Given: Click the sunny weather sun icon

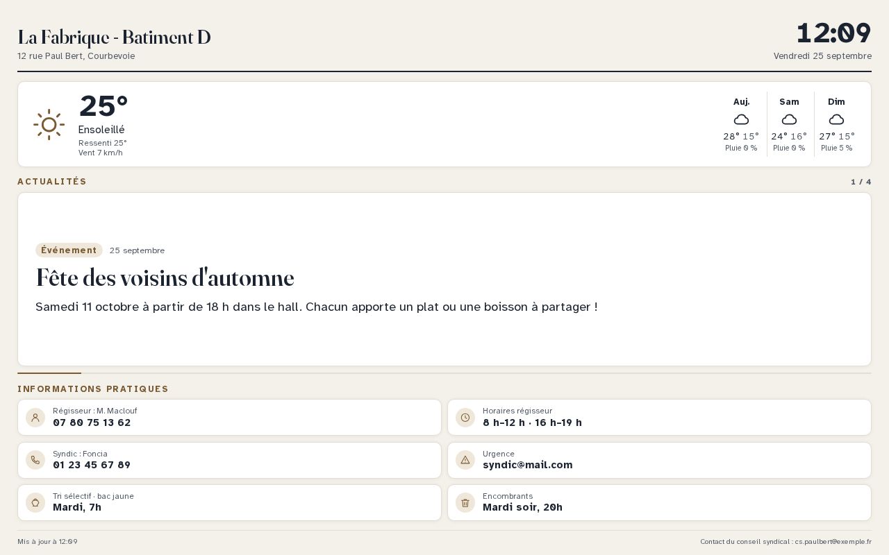Looking at the screenshot, I should point(49,125).
